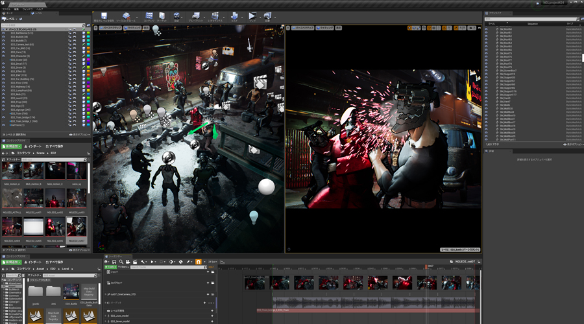
Task: Open Sequencer playback options icon
Action: click(152, 262)
